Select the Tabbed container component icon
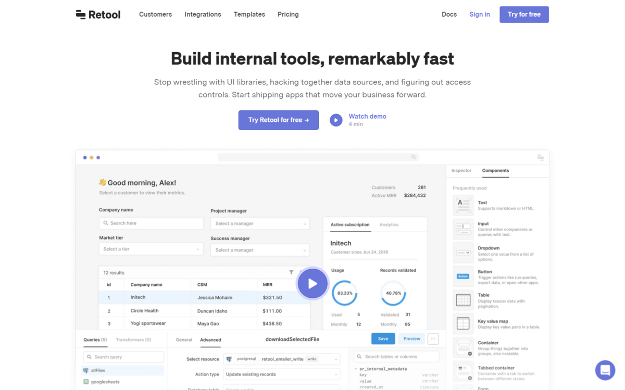The image size is (625, 390). 463,371
